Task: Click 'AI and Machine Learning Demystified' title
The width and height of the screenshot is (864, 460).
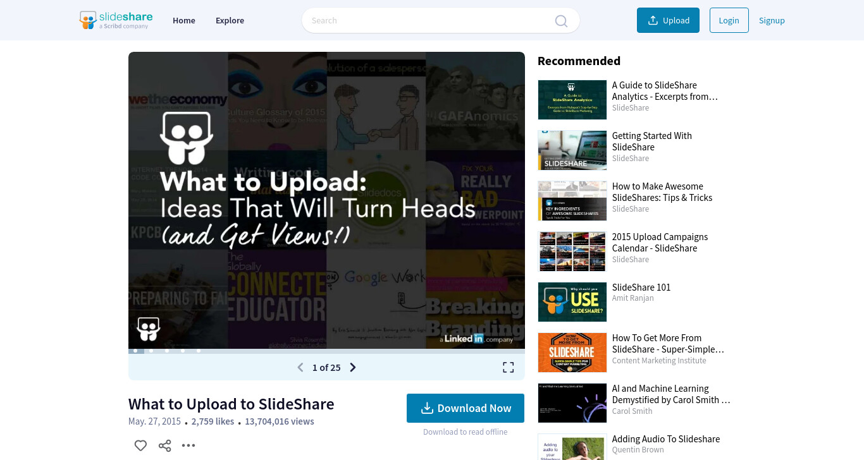Action: pos(671,394)
